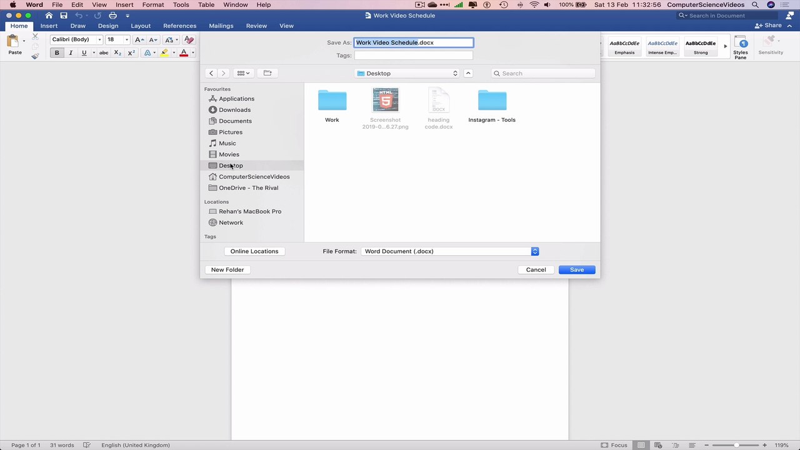Click the Wi-Fi icon in menu bar
Screen dimensions: 800x450
tap(534, 5)
